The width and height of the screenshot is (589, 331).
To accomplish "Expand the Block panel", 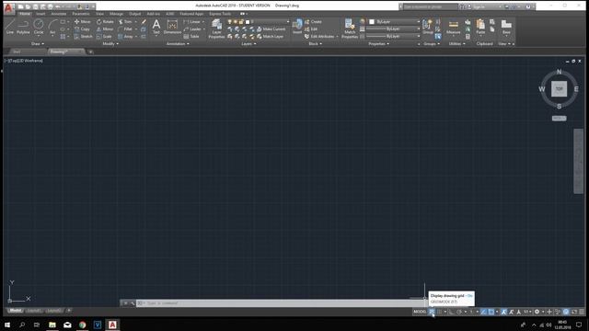I will pos(315,44).
